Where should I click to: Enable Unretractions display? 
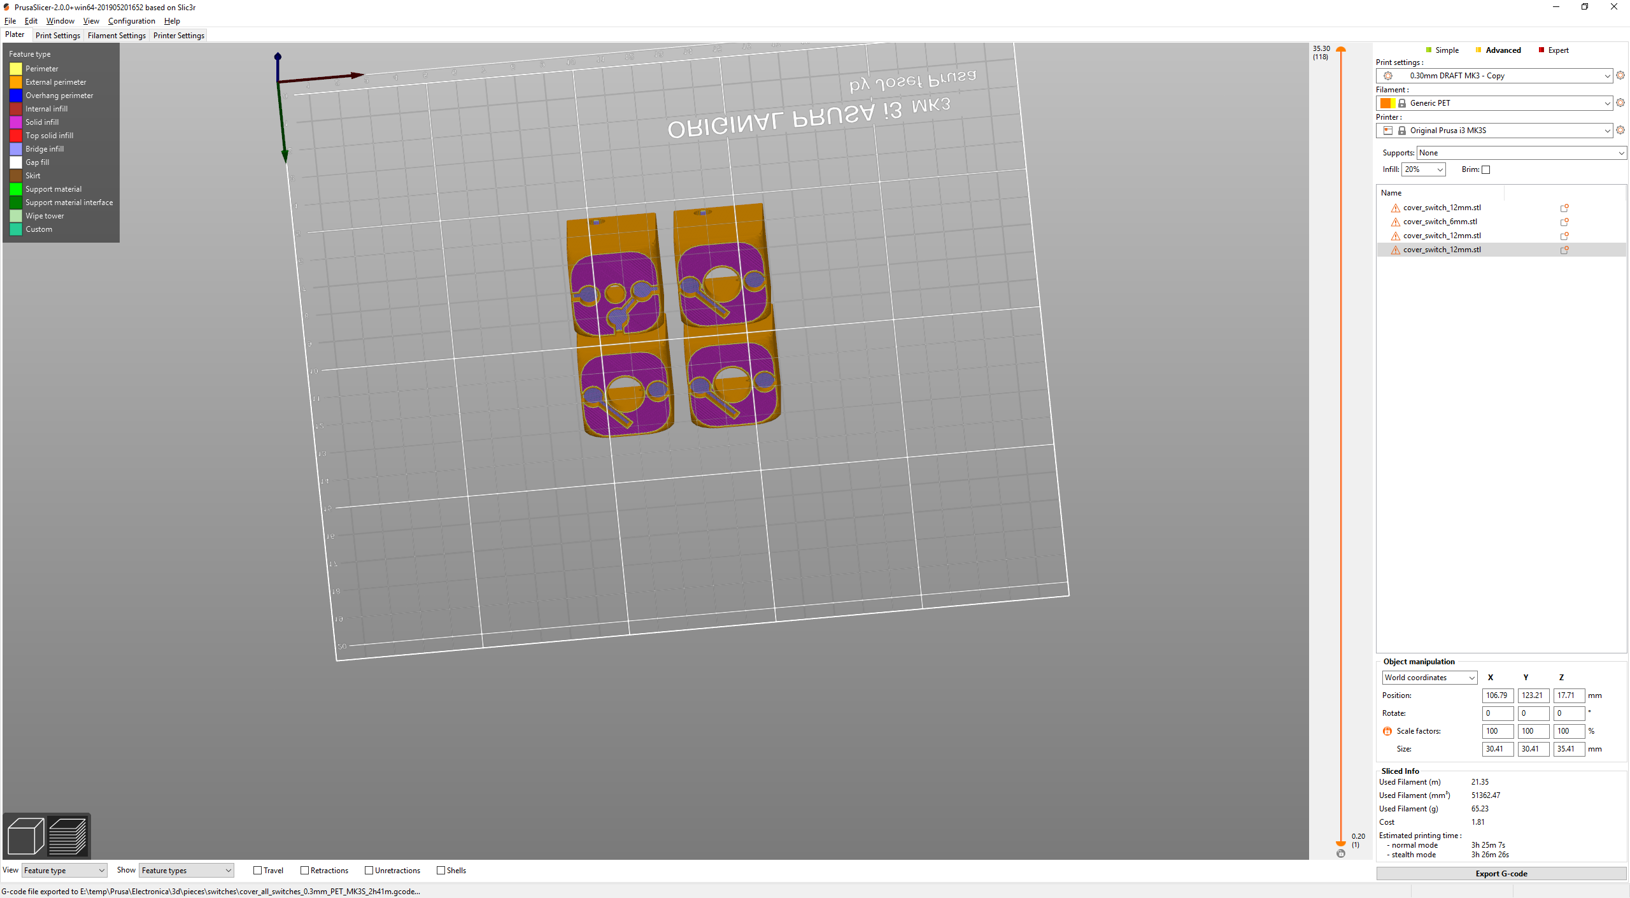[369, 871]
